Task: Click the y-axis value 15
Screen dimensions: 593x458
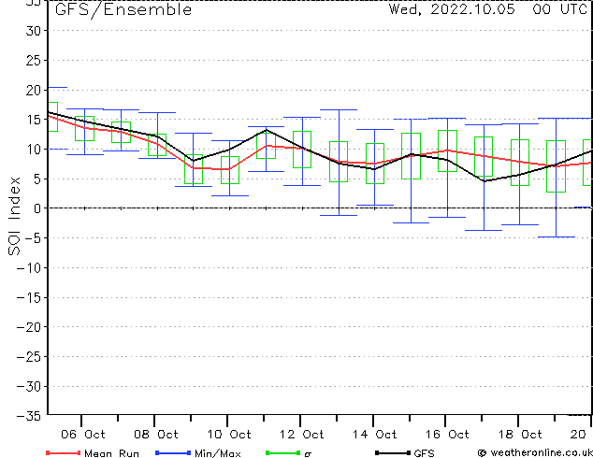Action: [33, 120]
